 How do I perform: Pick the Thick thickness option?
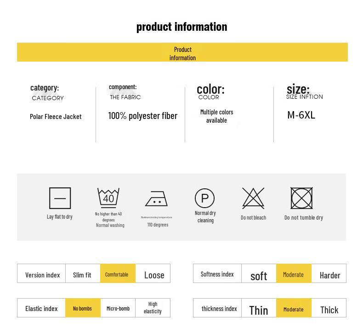[x=329, y=310]
